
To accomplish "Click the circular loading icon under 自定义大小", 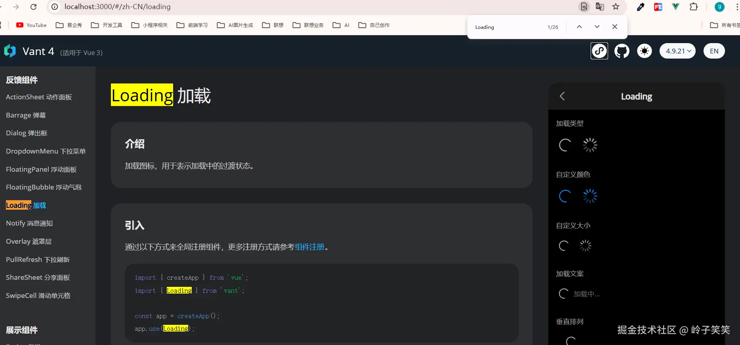I will pos(564,246).
